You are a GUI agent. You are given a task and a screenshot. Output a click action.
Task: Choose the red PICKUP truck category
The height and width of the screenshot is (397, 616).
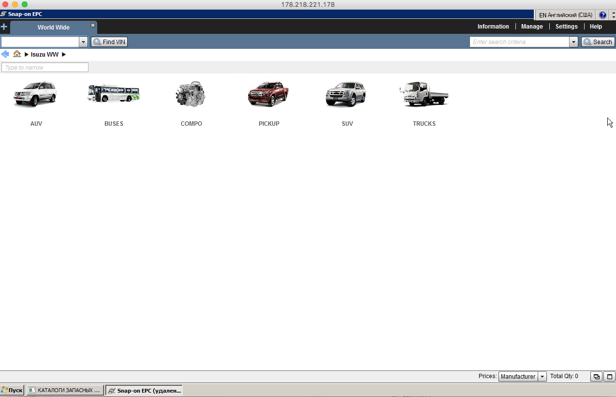tap(268, 94)
